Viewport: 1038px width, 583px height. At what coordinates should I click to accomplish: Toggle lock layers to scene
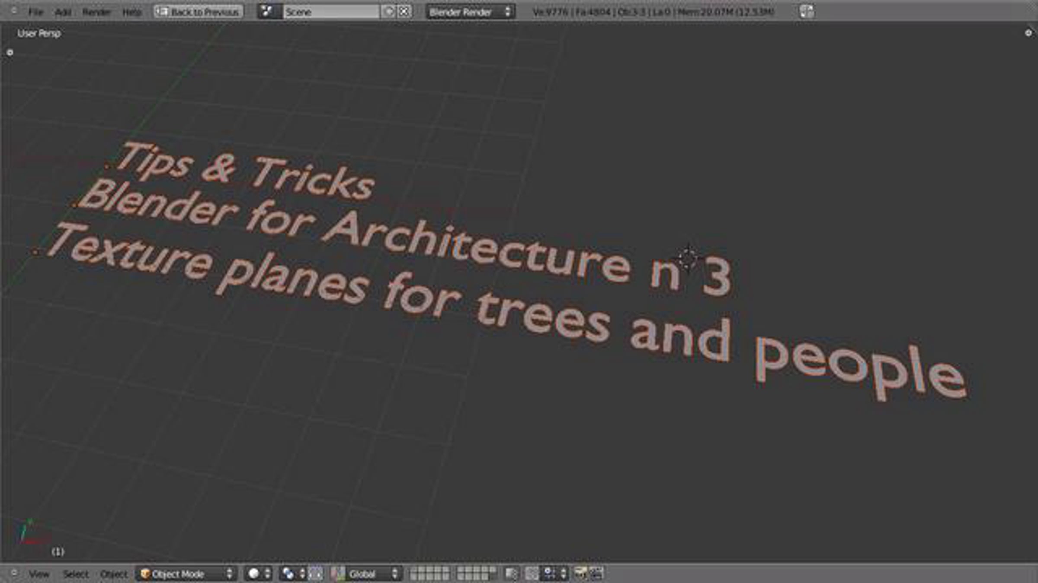pyautogui.click(x=511, y=573)
